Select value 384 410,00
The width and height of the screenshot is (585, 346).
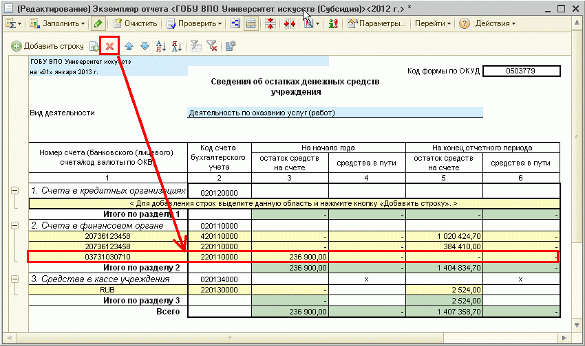[444, 246]
